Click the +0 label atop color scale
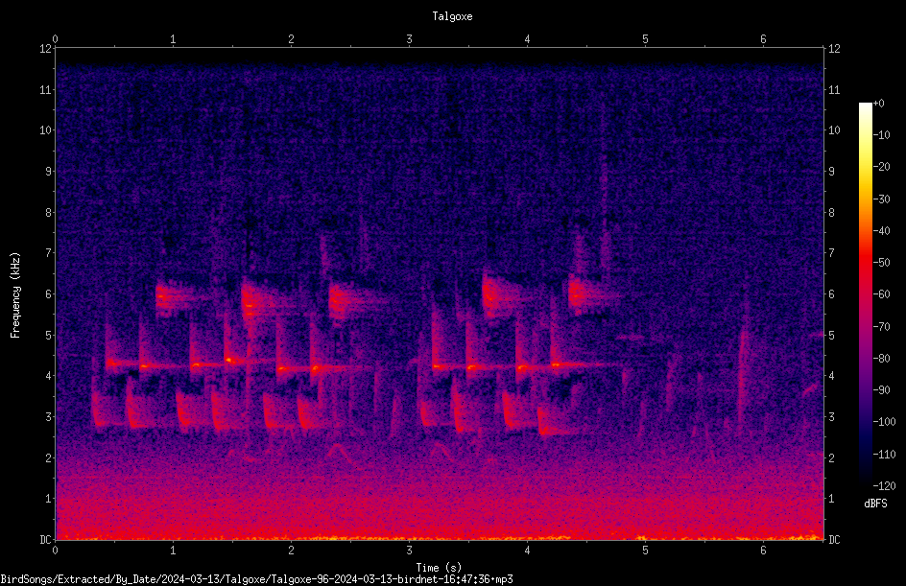 pos(879,104)
